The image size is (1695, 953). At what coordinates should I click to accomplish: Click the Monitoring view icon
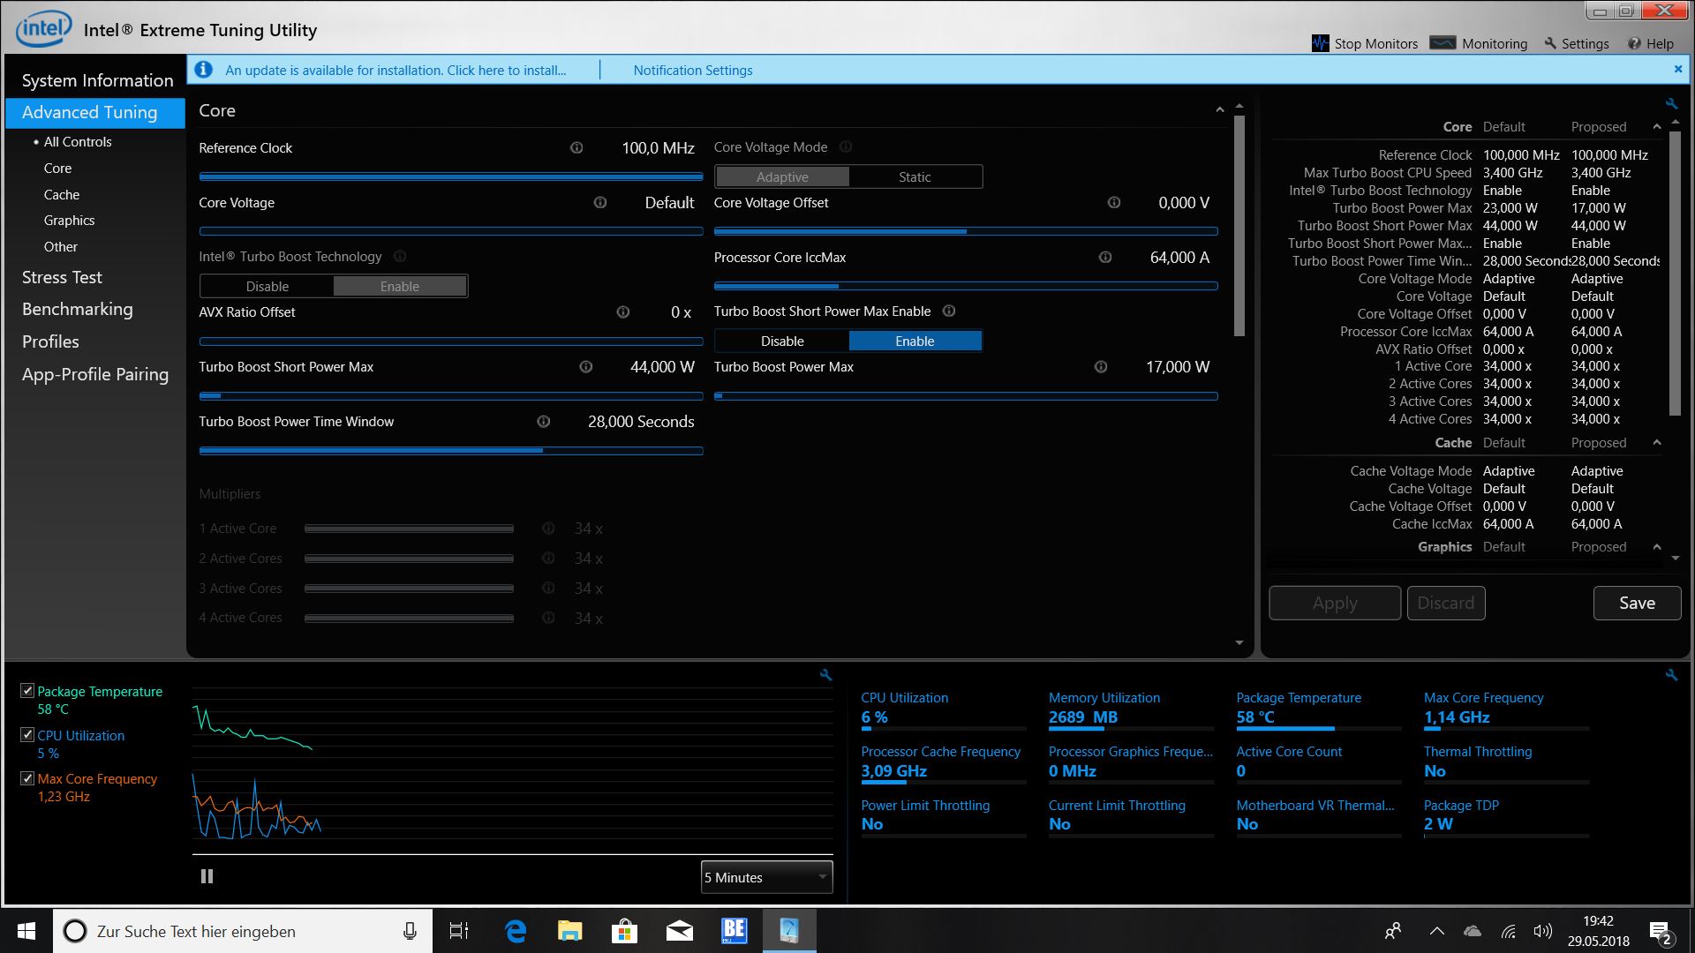[1443, 43]
